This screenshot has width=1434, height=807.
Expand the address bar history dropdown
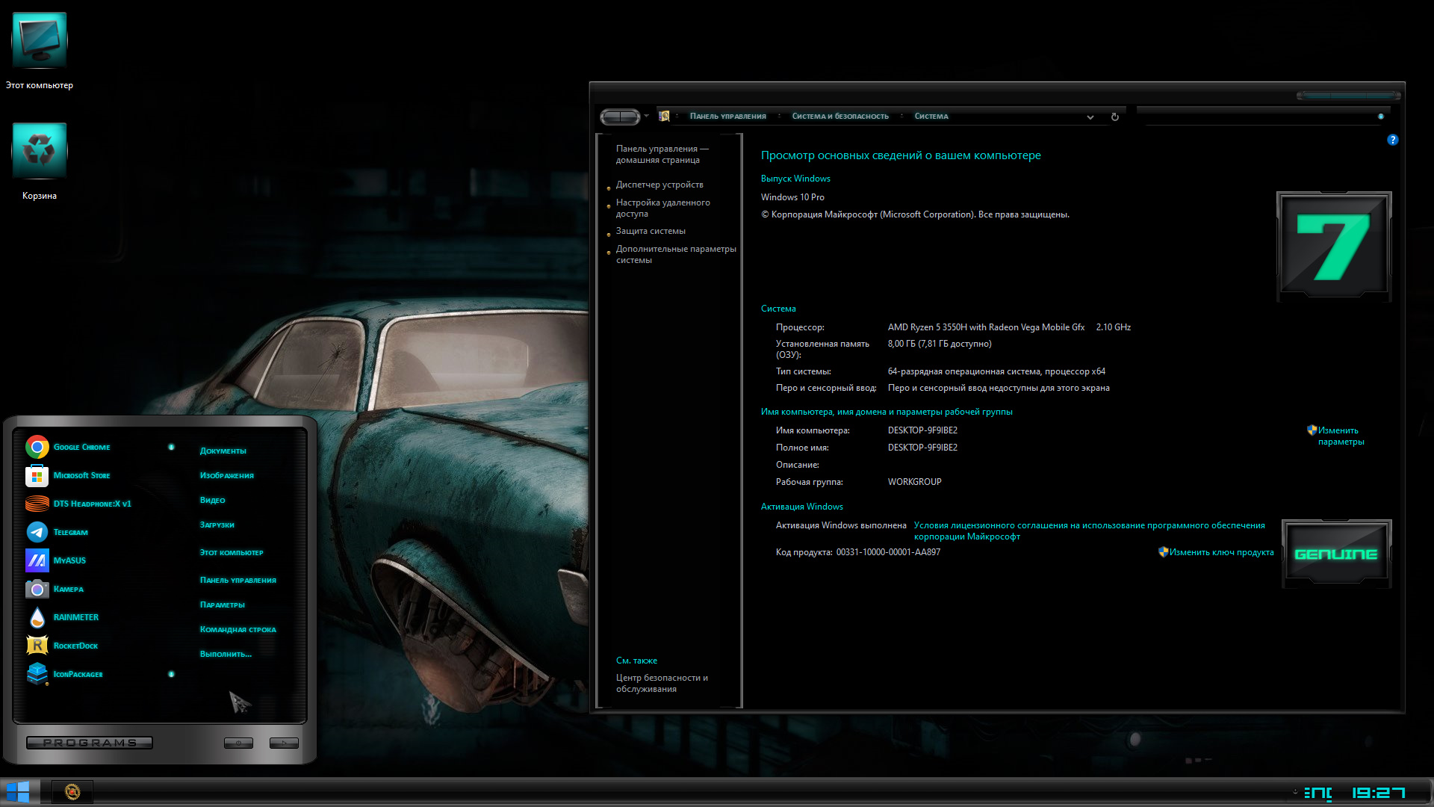[x=1090, y=117]
